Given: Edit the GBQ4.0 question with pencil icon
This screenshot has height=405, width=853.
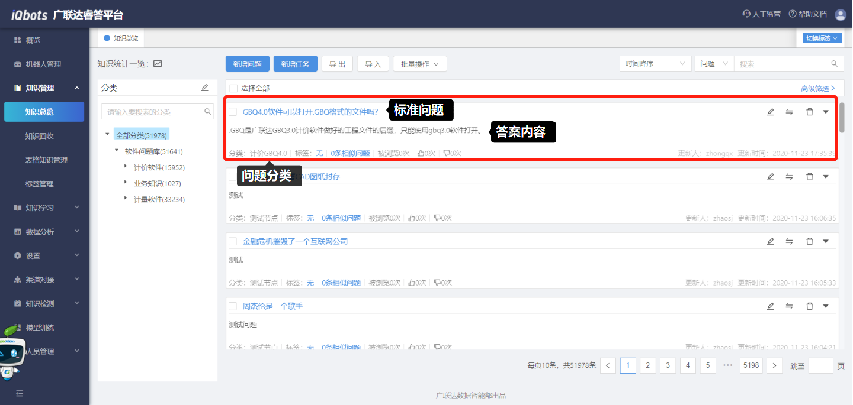Looking at the screenshot, I should pos(770,112).
